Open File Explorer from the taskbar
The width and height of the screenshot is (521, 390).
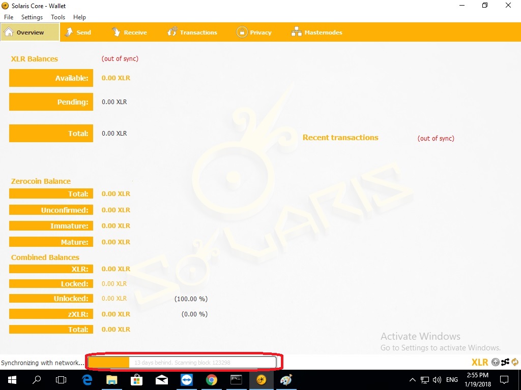(112, 380)
